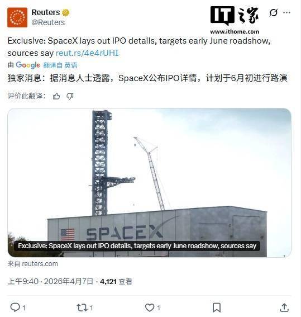
Task: Click the Google translation attribution logo
Action: (28, 65)
